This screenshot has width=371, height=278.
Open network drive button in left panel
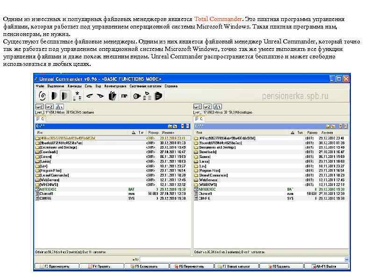click(59, 107)
